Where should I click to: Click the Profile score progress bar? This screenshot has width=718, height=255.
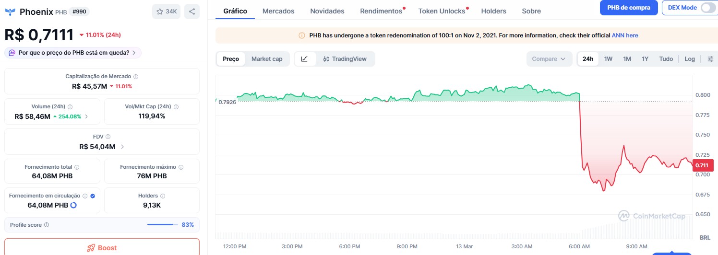click(x=162, y=225)
